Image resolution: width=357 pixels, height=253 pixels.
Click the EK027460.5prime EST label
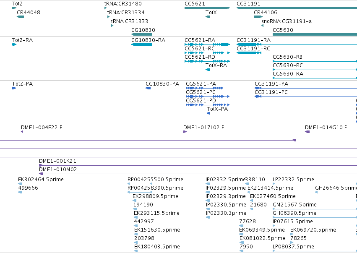coord(273,196)
